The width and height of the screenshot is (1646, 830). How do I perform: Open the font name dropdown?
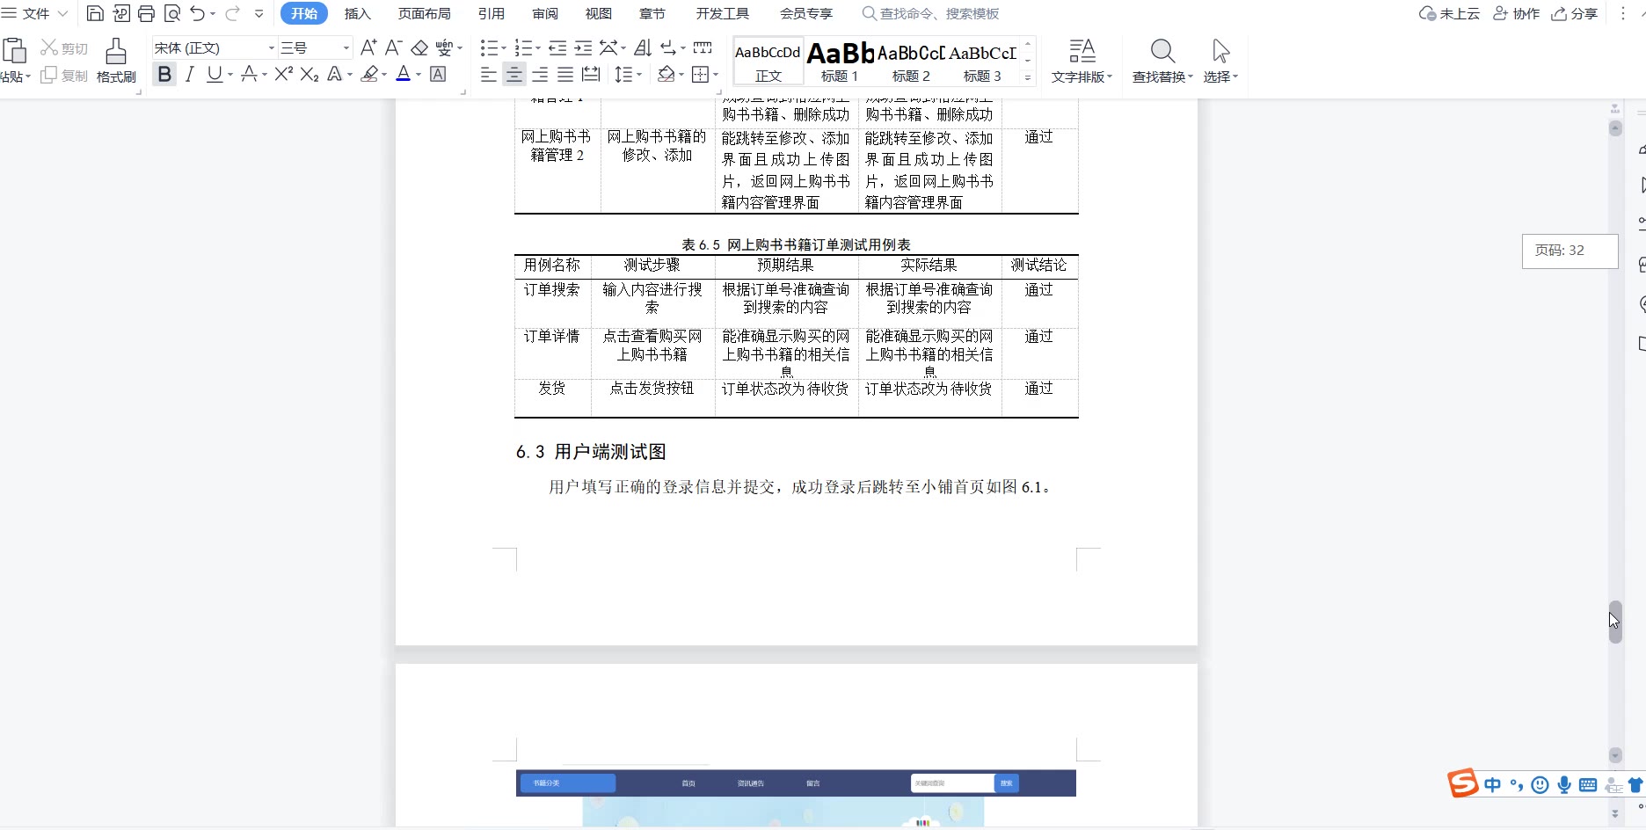(271, 47)
